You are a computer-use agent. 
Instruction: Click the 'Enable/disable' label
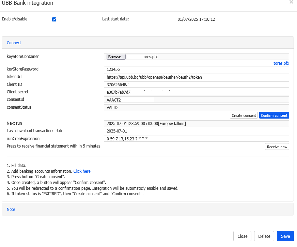(15, 19)
